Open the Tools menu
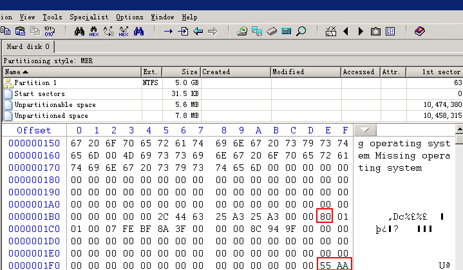Image resolution: width=463 pixels, height=270 pixels. pyautogui.click(x=52, y=17)
